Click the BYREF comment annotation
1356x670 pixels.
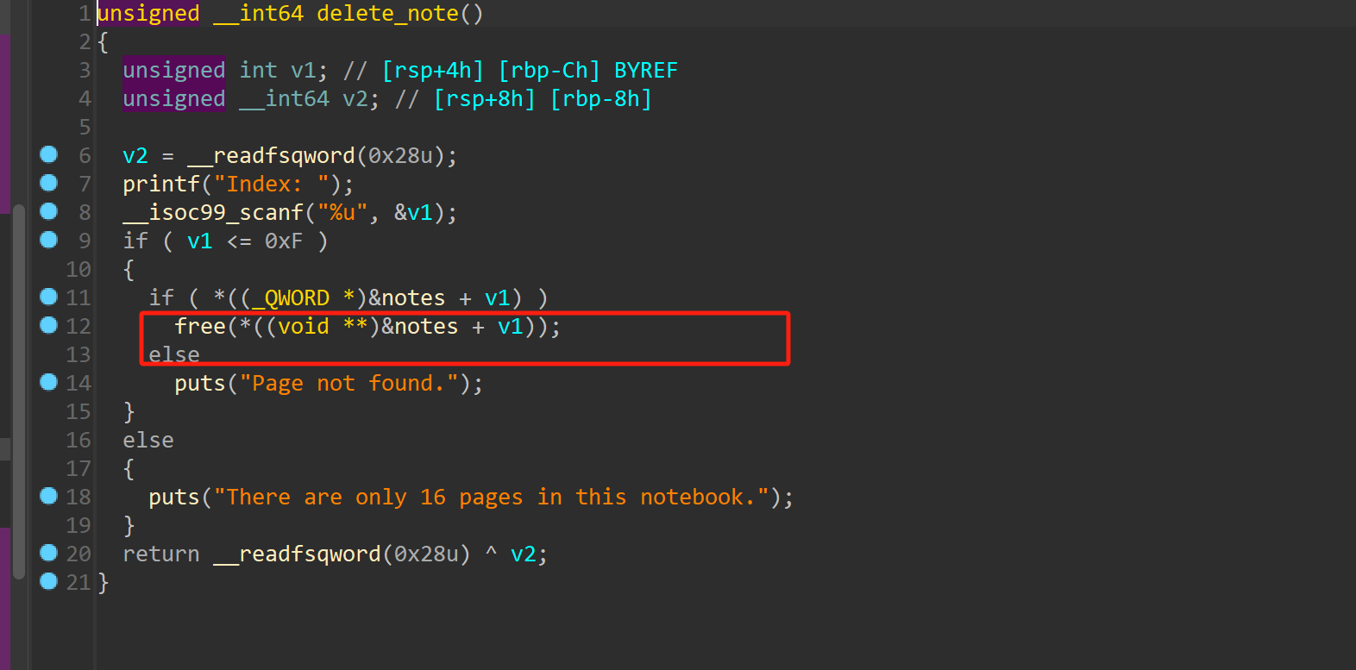point(646,71)
